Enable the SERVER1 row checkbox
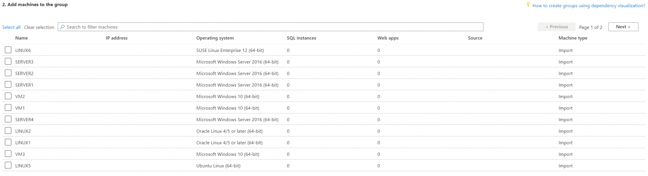Image resolution: width=648 pixels, height=176 pixels. [8, 85]
